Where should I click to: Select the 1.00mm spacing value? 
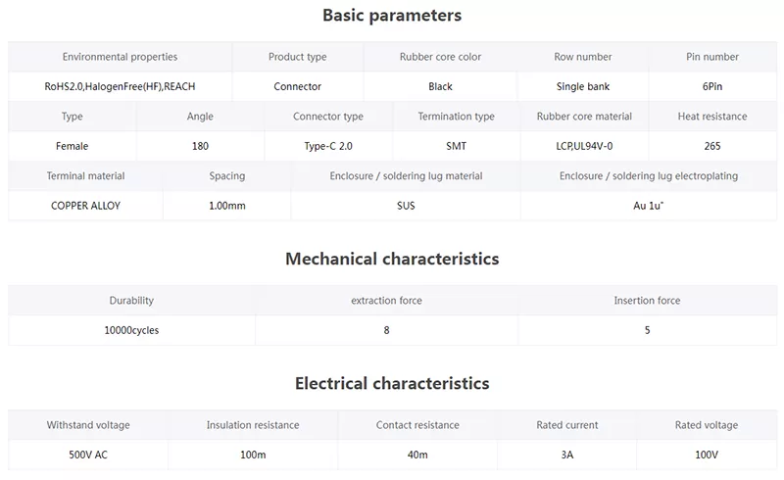click(227, 206)
